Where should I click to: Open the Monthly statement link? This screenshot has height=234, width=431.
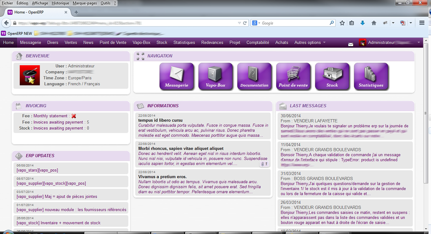51,116
